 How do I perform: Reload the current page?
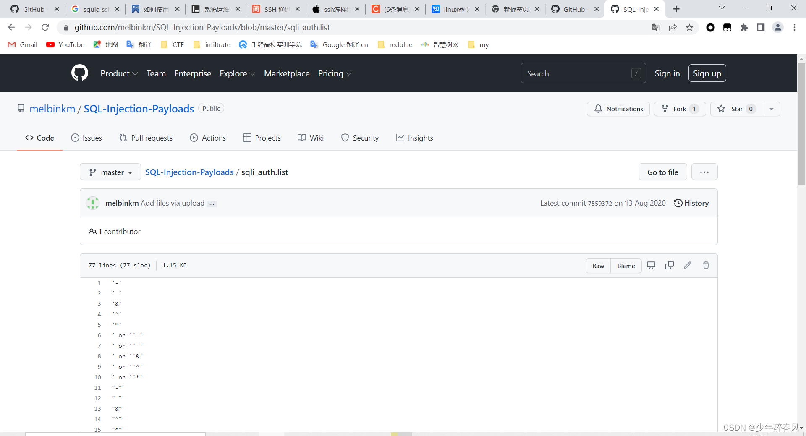(45, 27)
